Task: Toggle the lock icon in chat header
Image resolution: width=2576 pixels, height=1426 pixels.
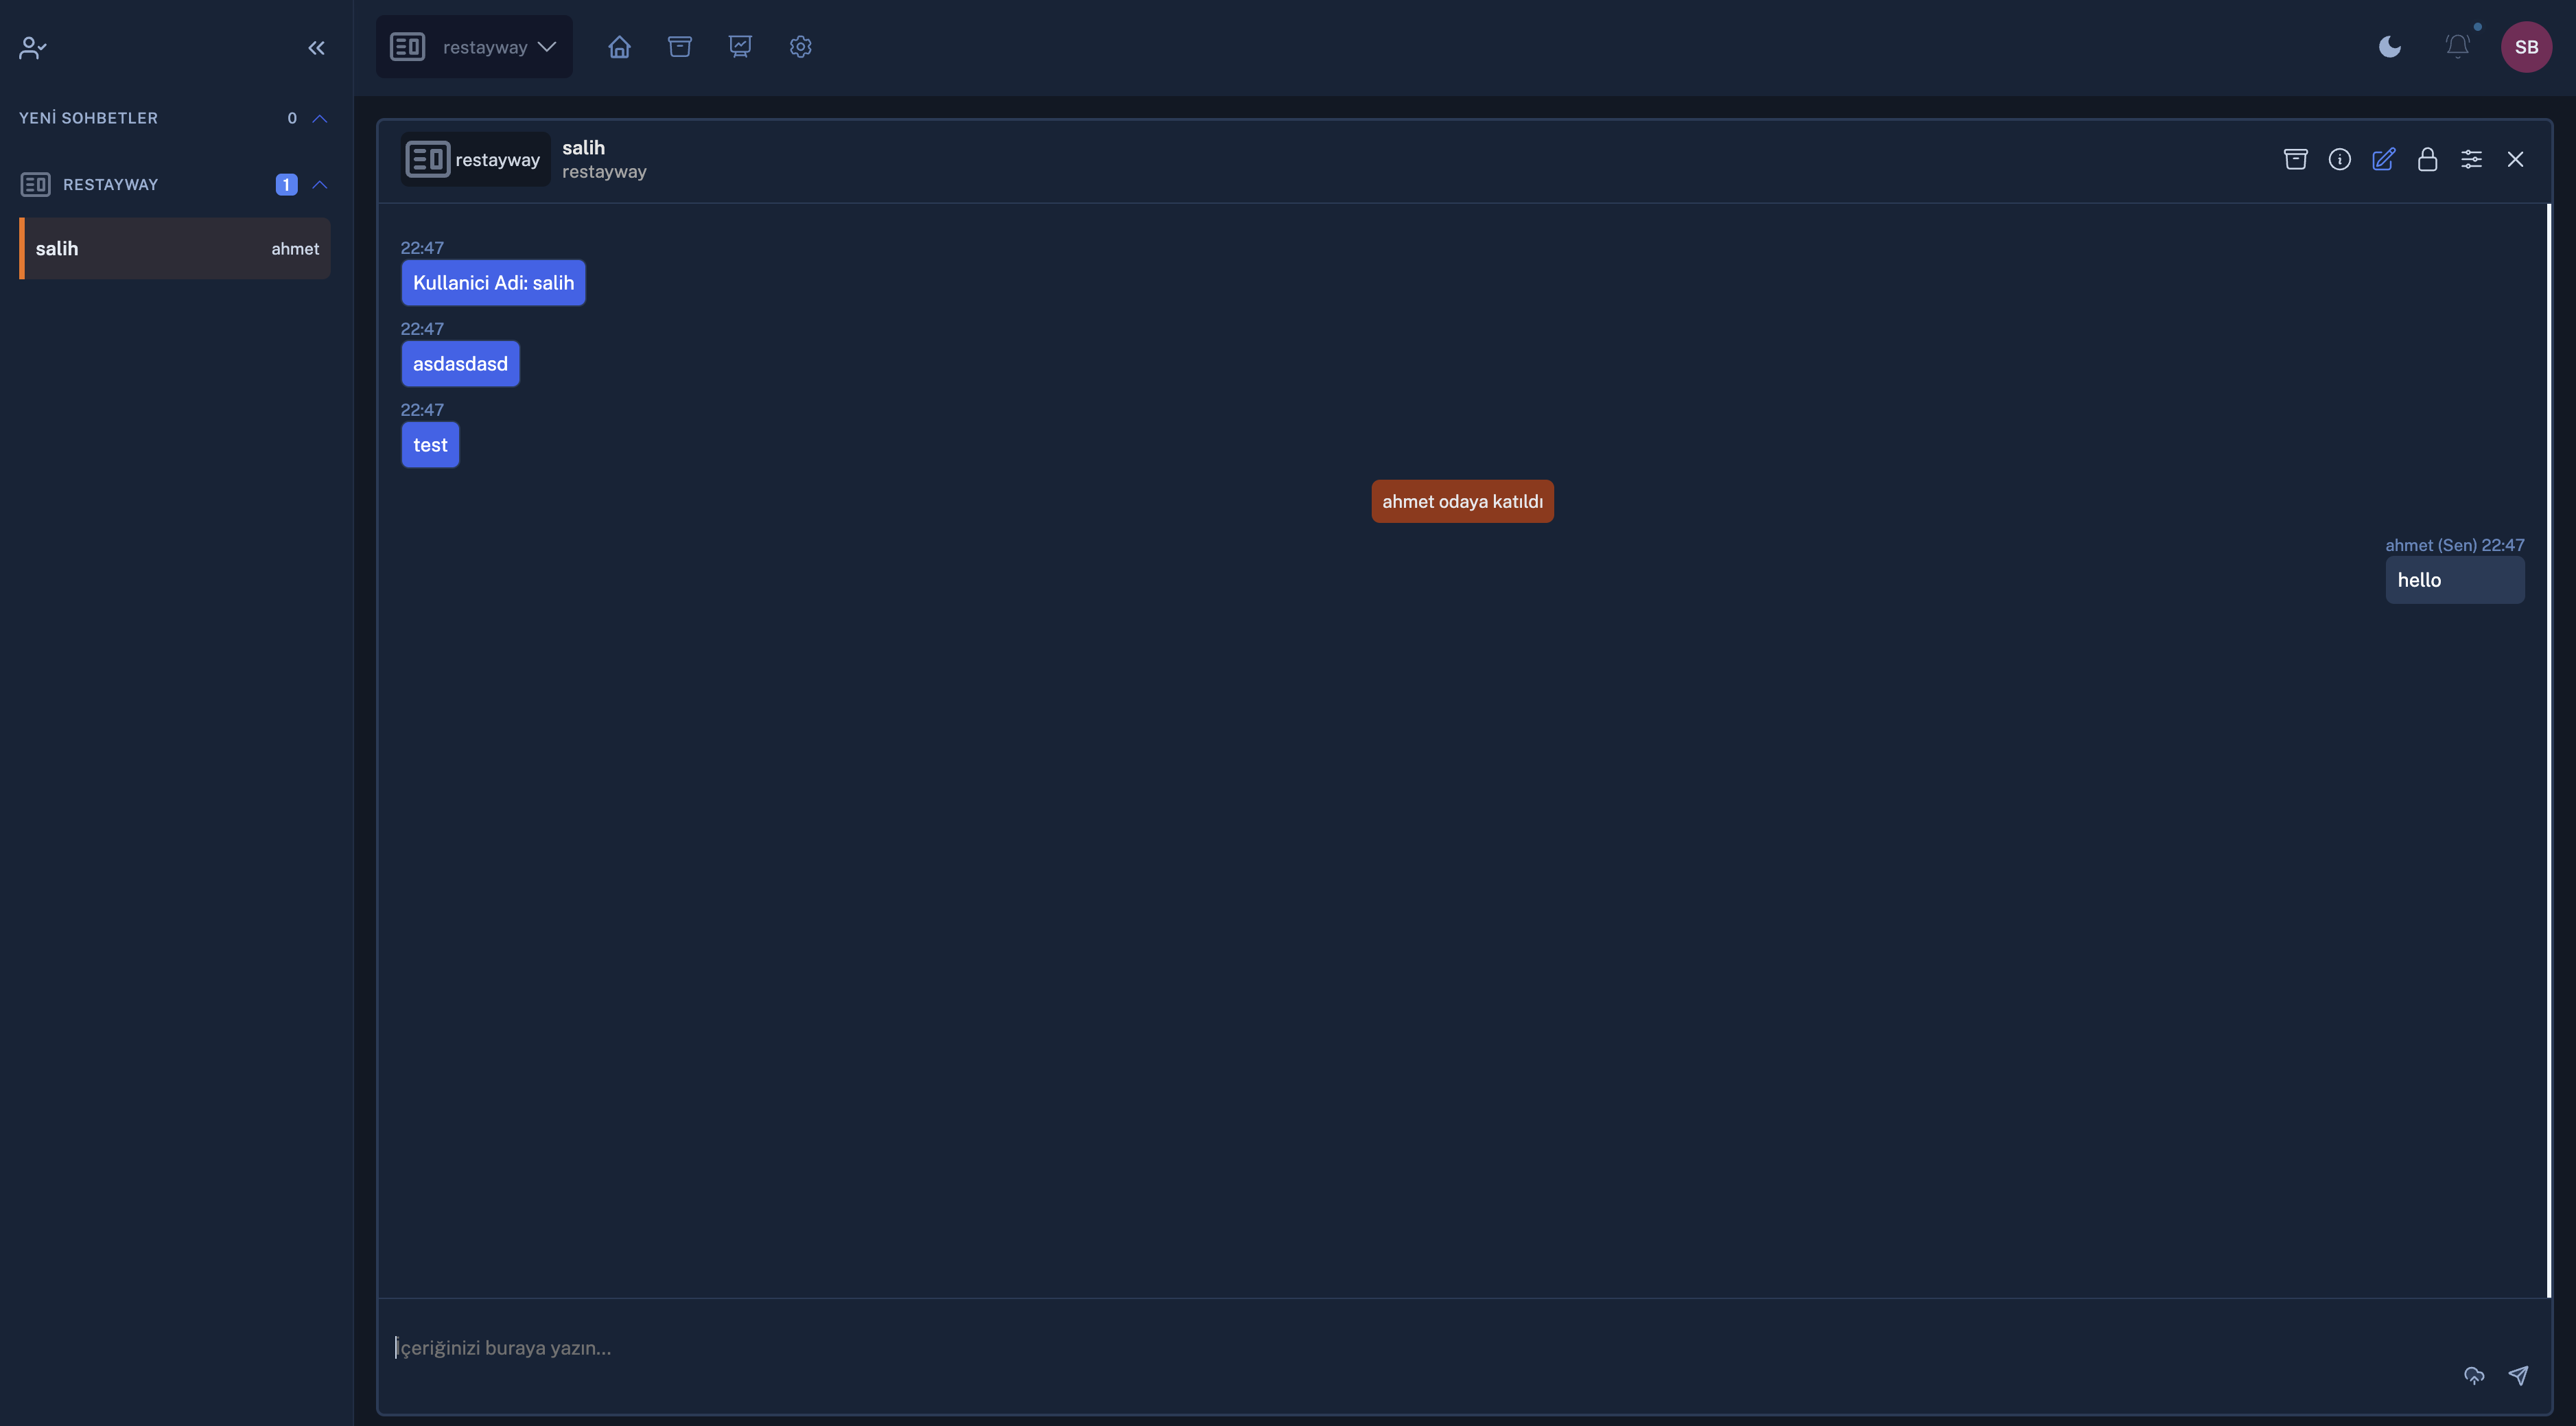Action: 2427,159
